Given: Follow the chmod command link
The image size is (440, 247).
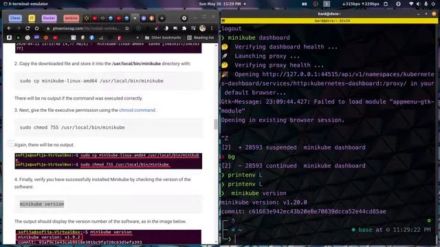Looking at the screenshot, I should tap(137, 110).
